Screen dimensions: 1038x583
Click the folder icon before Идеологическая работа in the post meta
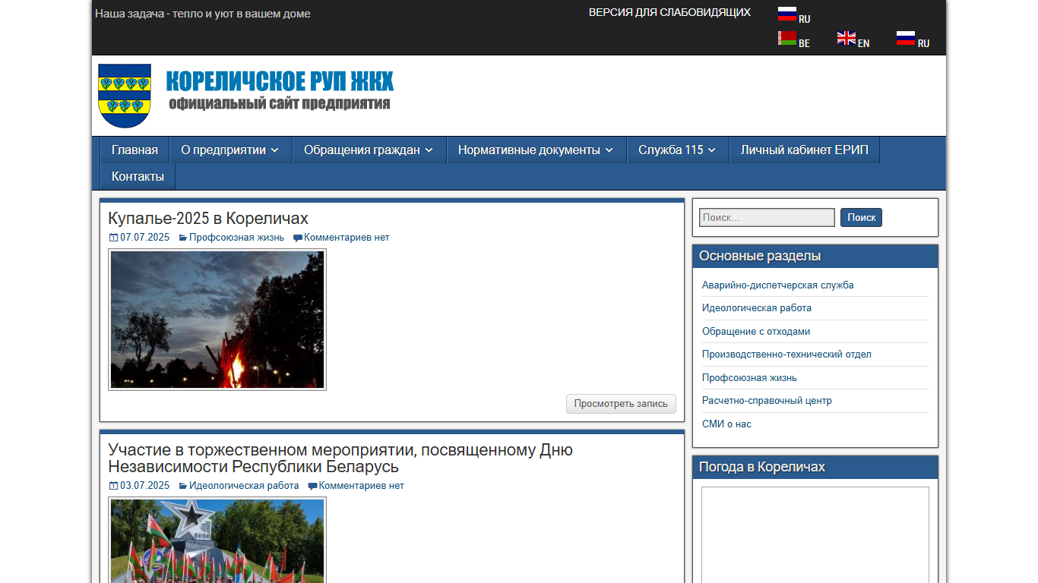pos(183,486)
